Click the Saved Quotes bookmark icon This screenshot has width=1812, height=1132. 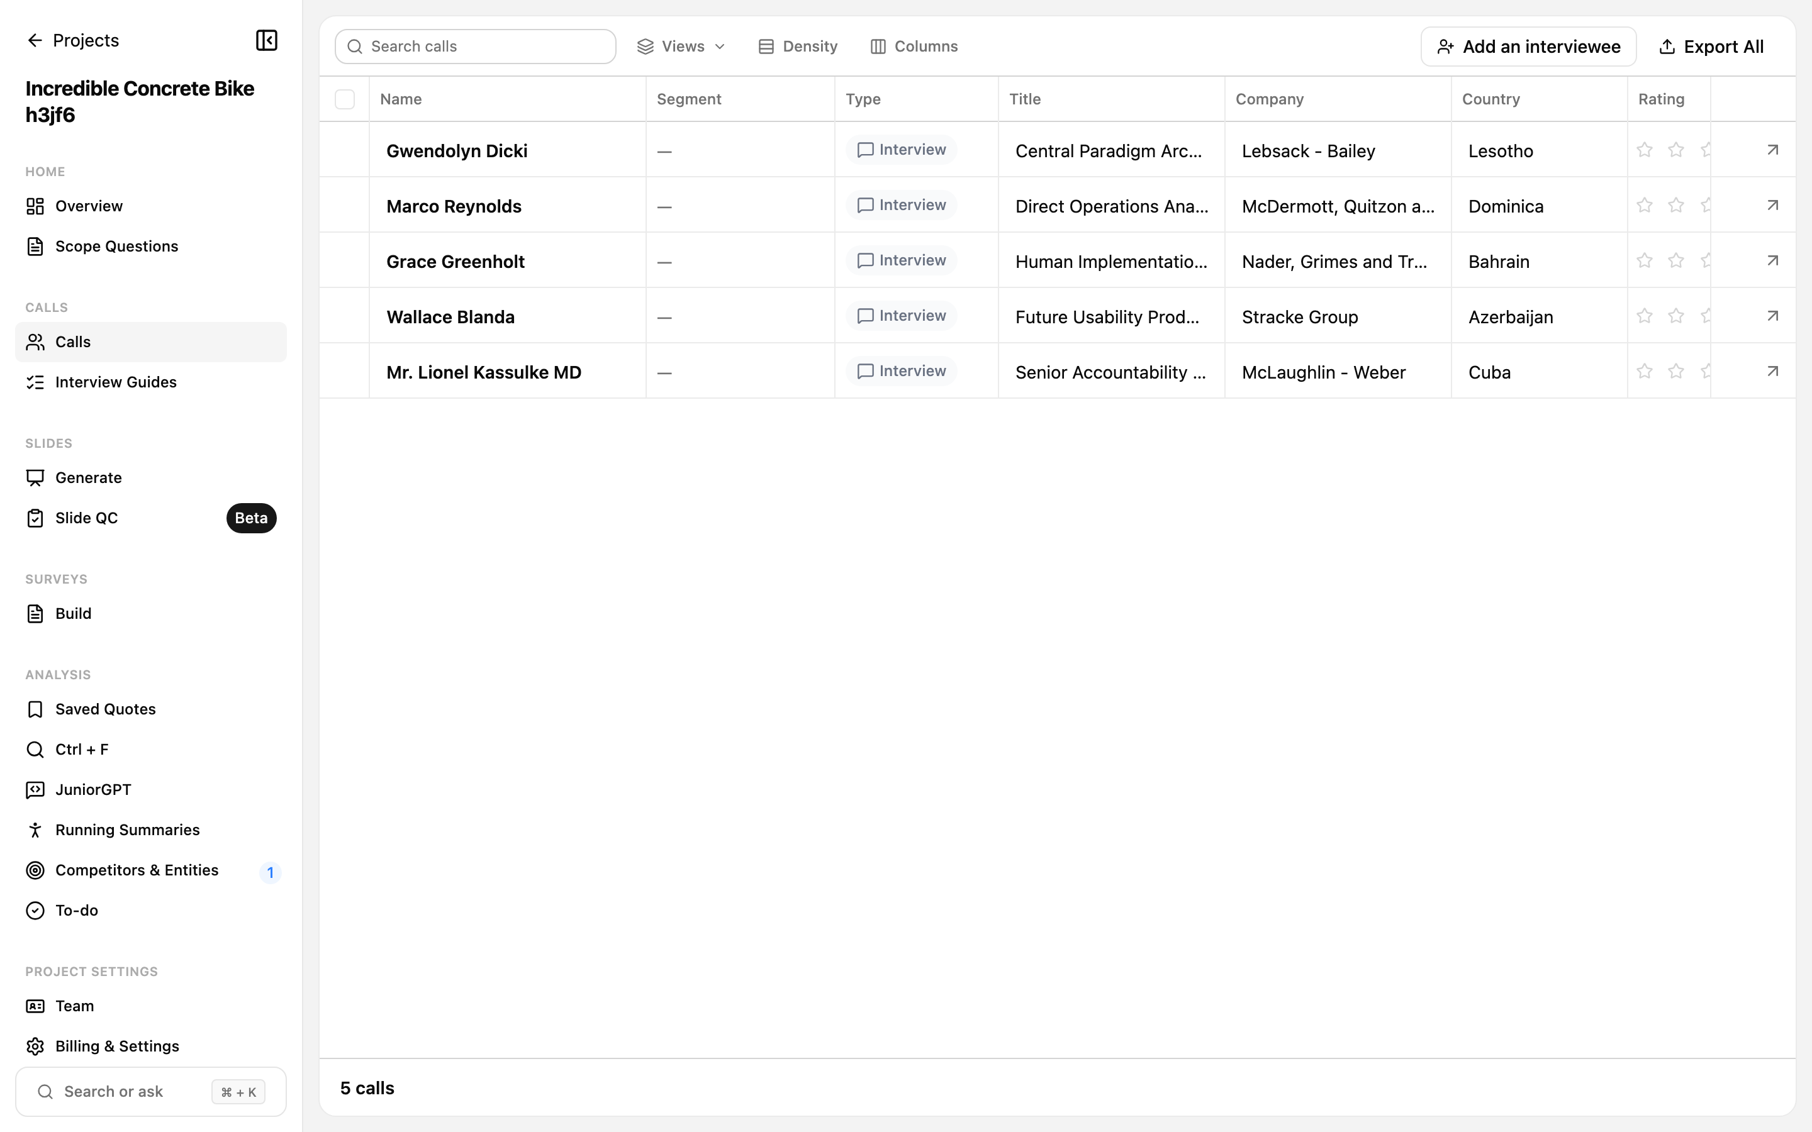[x=35, y=709]
